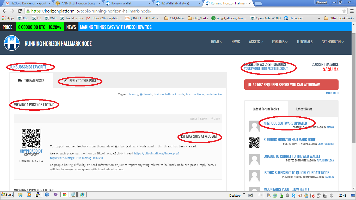Click the Logout link

tap(283, 69)
